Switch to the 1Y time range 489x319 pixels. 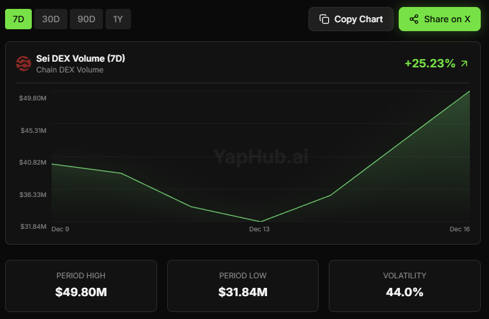click(x=118, y=19)
